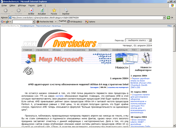
Task: Go to the справочник nav tab
Action: (42, 50)
